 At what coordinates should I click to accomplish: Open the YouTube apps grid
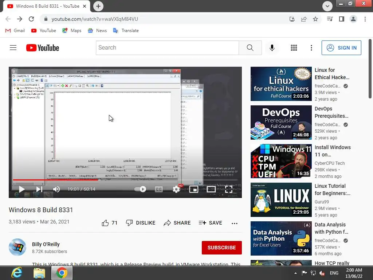coord(294,48)
